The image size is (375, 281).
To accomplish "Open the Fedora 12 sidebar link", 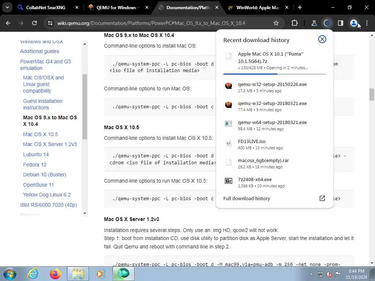I will click(35, 165).
